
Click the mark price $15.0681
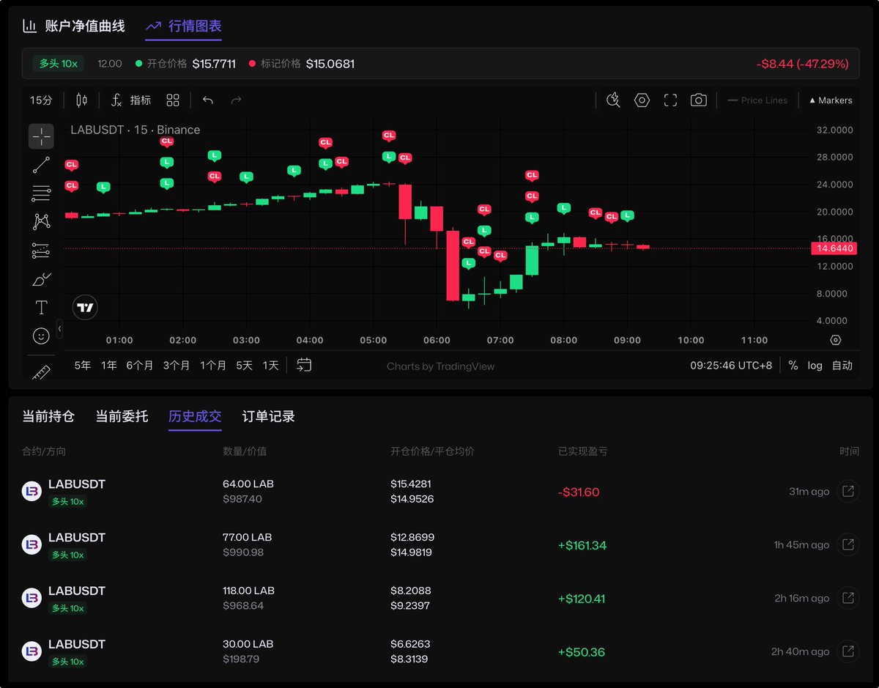pos(330,64)
